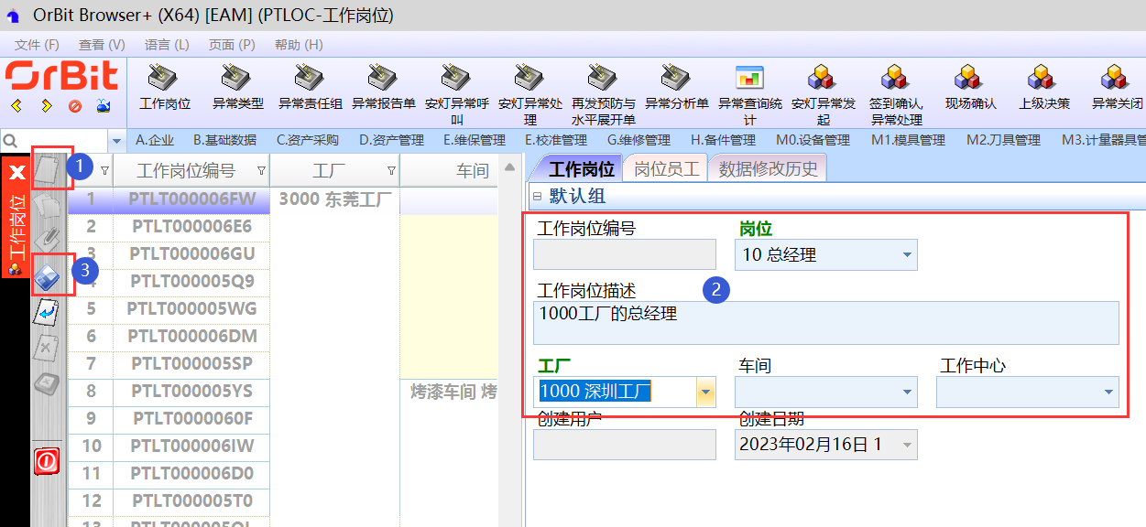Click the 工作岗位描述 text field
This screenshot has height=527, width=1146.
point(825,323)
